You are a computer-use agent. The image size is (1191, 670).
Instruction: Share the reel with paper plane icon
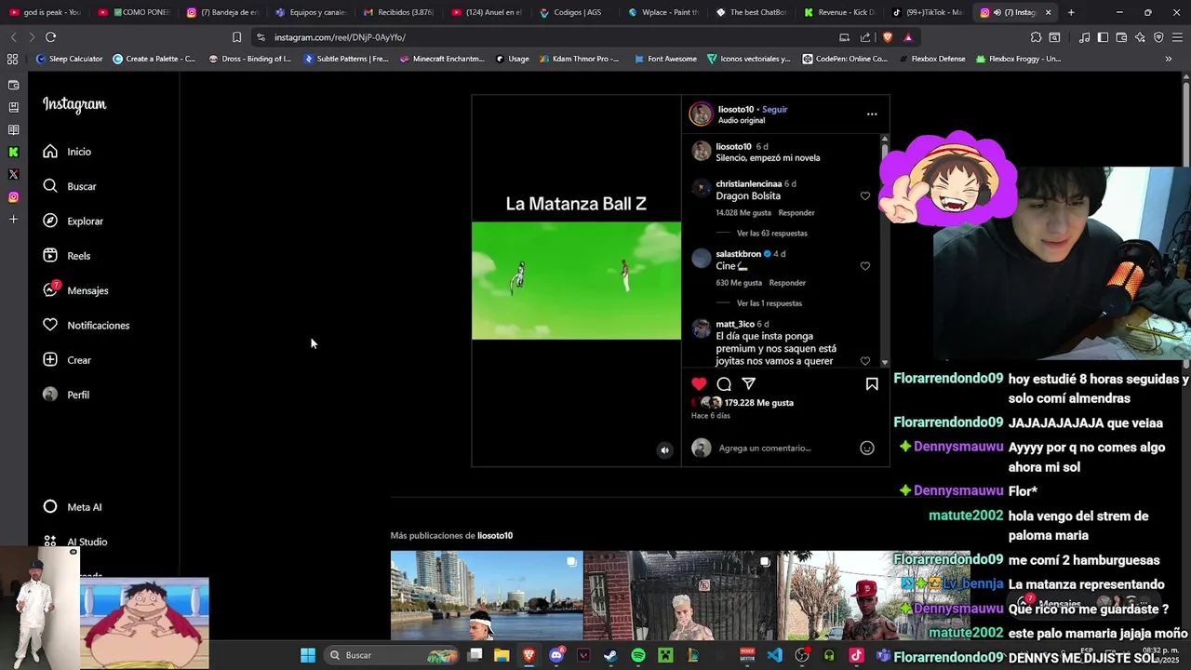coord(749,383)
